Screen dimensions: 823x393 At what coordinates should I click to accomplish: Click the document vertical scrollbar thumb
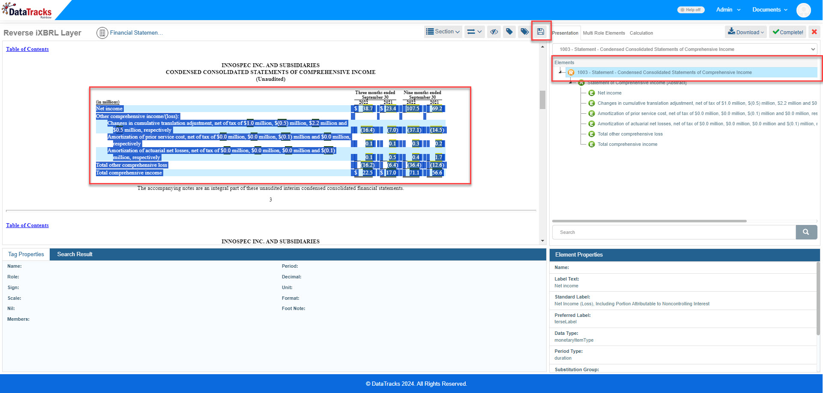(x=542, y=100)
